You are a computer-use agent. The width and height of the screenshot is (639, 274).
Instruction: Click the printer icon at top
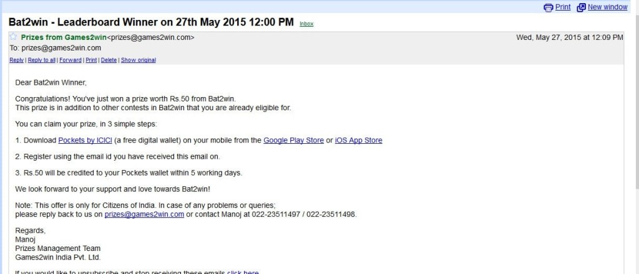[549, 7]
